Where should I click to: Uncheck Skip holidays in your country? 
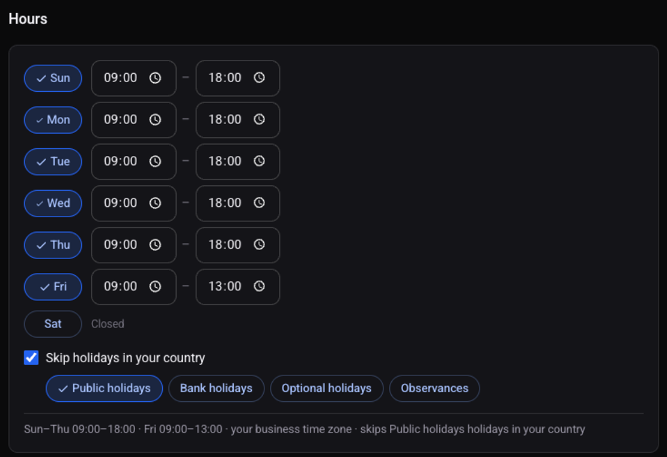tap(31, 357)
